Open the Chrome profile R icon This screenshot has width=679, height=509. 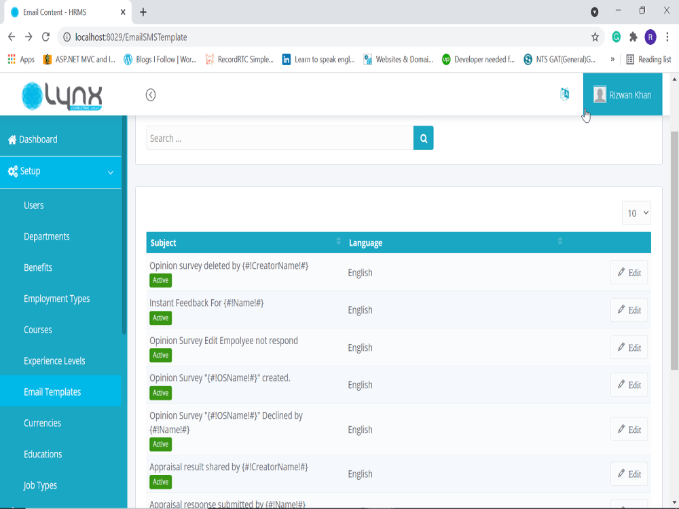[650, 37]
